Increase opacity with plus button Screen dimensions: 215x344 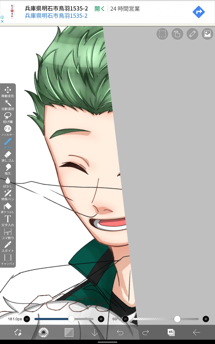[x=206, y=319]
